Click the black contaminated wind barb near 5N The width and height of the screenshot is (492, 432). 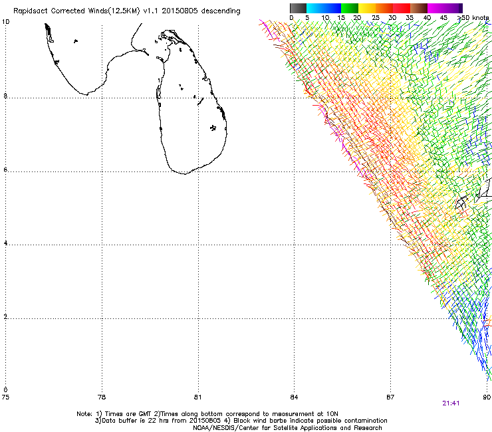462,202
